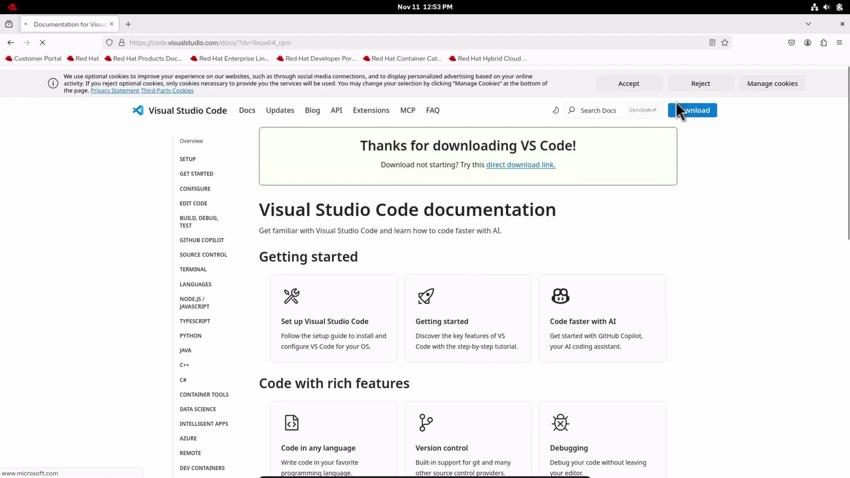Switch to the Extensions menu item

371,110
